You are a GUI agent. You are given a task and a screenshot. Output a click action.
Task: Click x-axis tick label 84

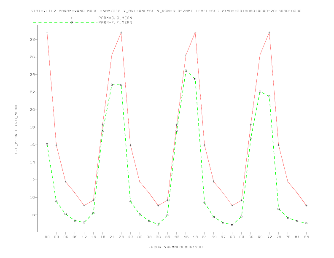(x=306, y=237)
